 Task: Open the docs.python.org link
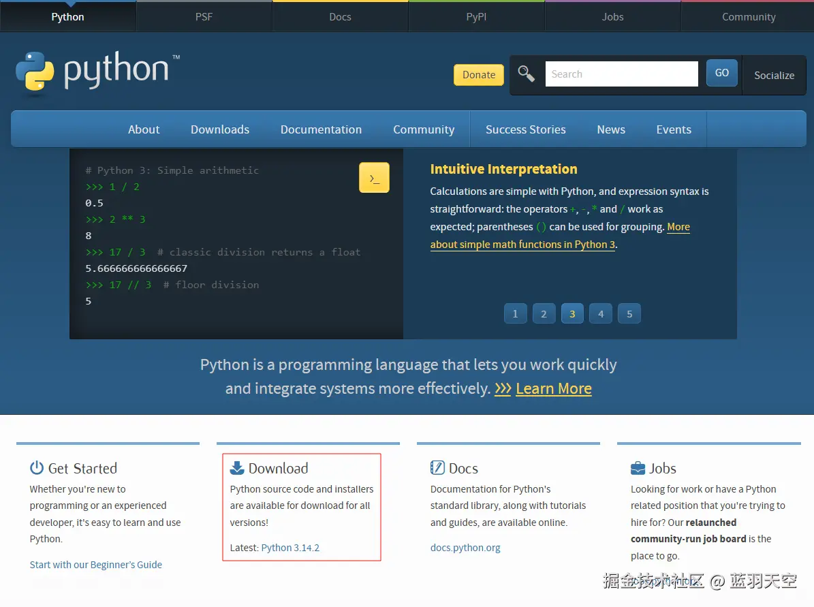point(465,547)
